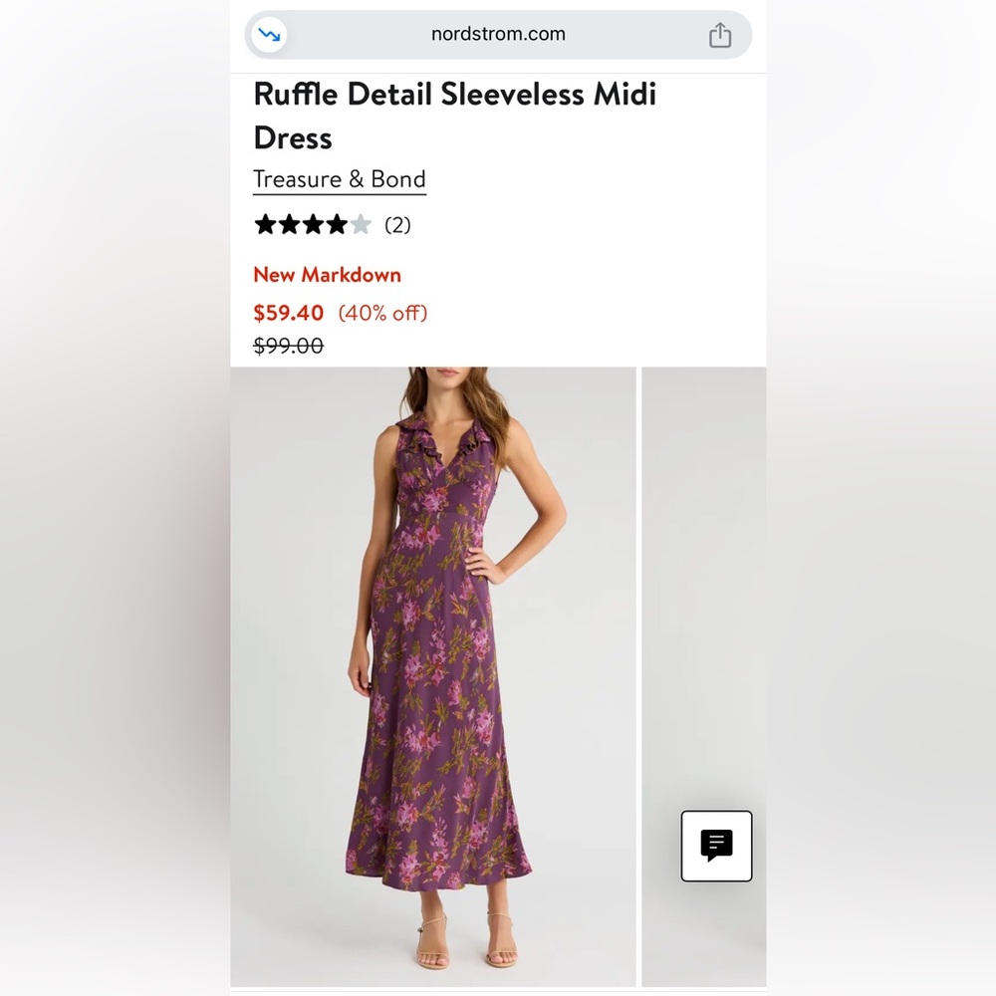Image resolution: width=996 pixels, height=996 pixels.
Task: Click the crossed-out $99.00 original price
Action: point(287,346)
